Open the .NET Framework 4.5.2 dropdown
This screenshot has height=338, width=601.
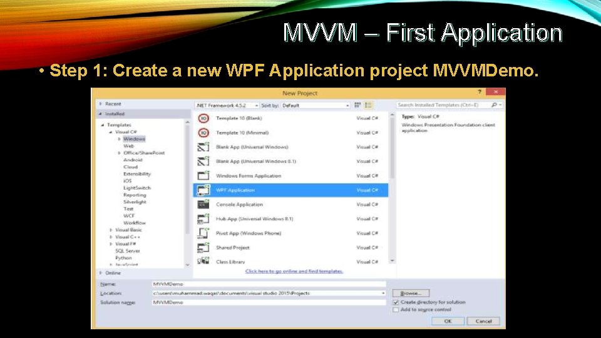click(227, 105)
